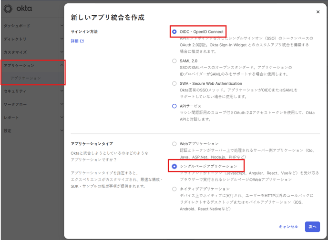
Task: Expand ディレクトリ sidebar chevron
Action: click(61, 39)
